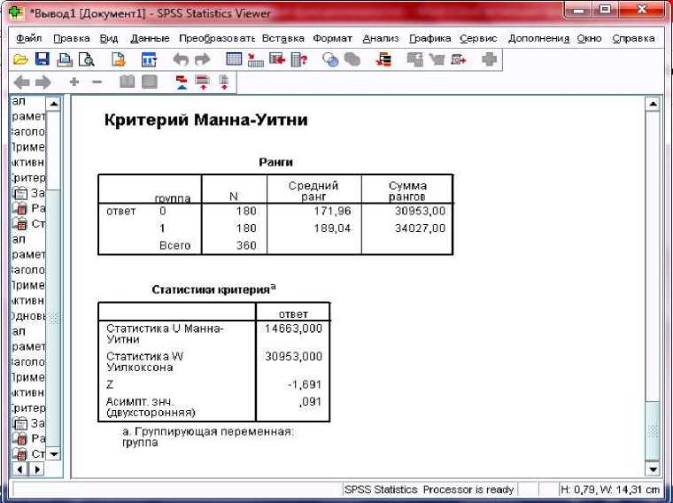Open the recently used dialogs icon
Viewport: 673px width, 503px height.
[149, 59]
